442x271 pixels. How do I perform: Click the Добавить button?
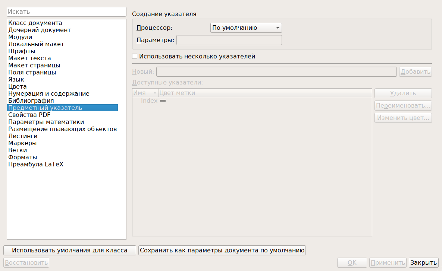pos(416,72)
